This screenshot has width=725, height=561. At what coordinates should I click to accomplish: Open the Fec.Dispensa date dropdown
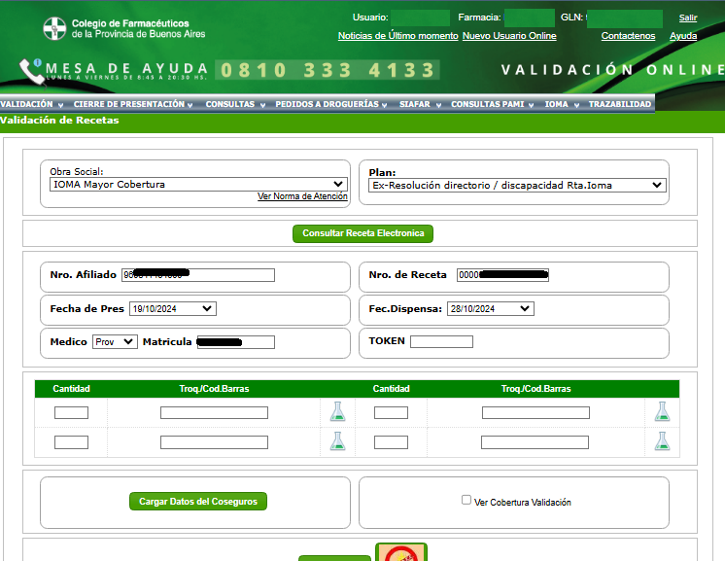[x=491, y=309]
